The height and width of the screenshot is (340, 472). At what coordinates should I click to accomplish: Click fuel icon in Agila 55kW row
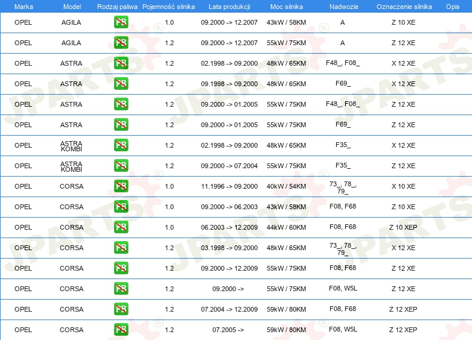tap(121, 42)
